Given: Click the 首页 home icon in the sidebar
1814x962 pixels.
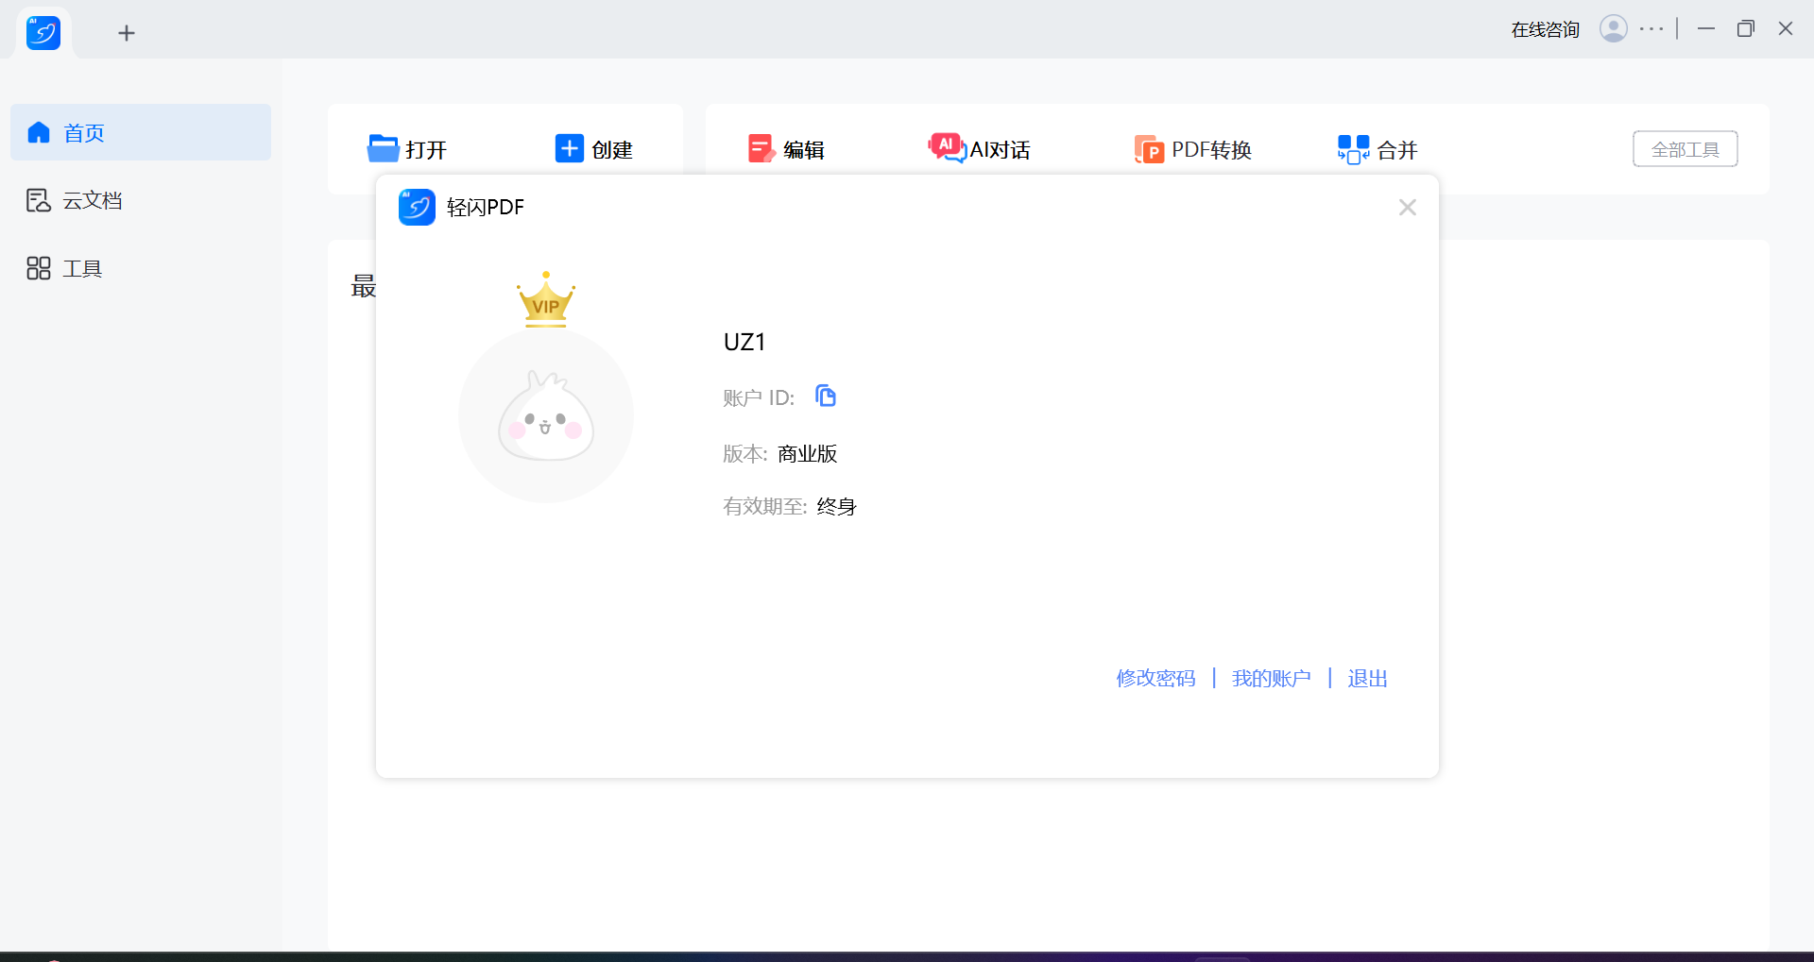Looking at the screenshot, I should coord(39,132).
